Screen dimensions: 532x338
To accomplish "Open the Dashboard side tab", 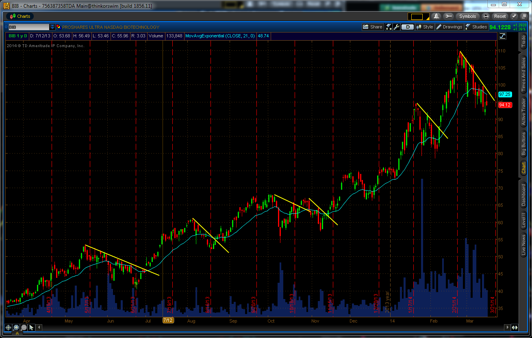I will 523,194.
